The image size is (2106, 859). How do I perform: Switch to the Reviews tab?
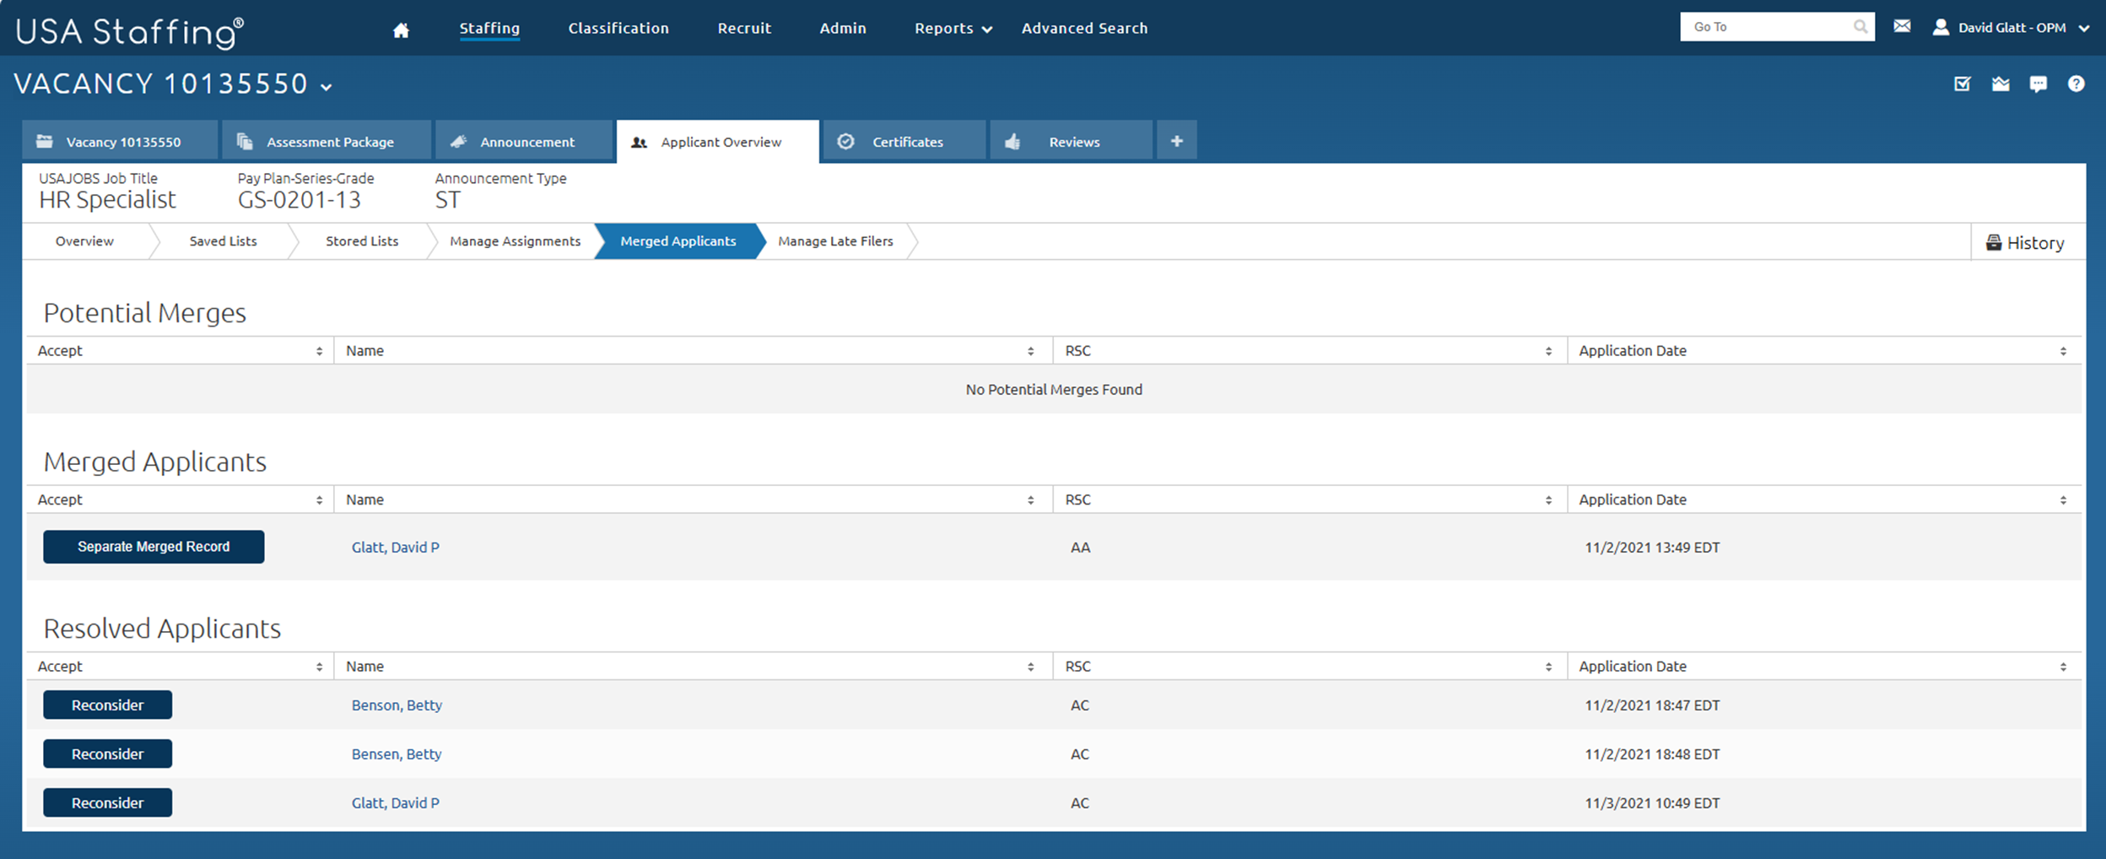[x=1072, y=141]
